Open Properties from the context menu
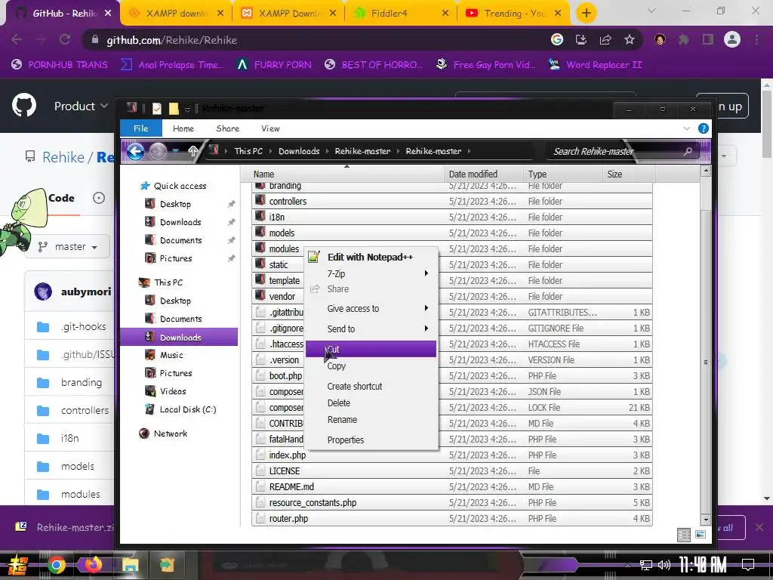The width and height of the screenshot is (773, 580). (371, 440)
